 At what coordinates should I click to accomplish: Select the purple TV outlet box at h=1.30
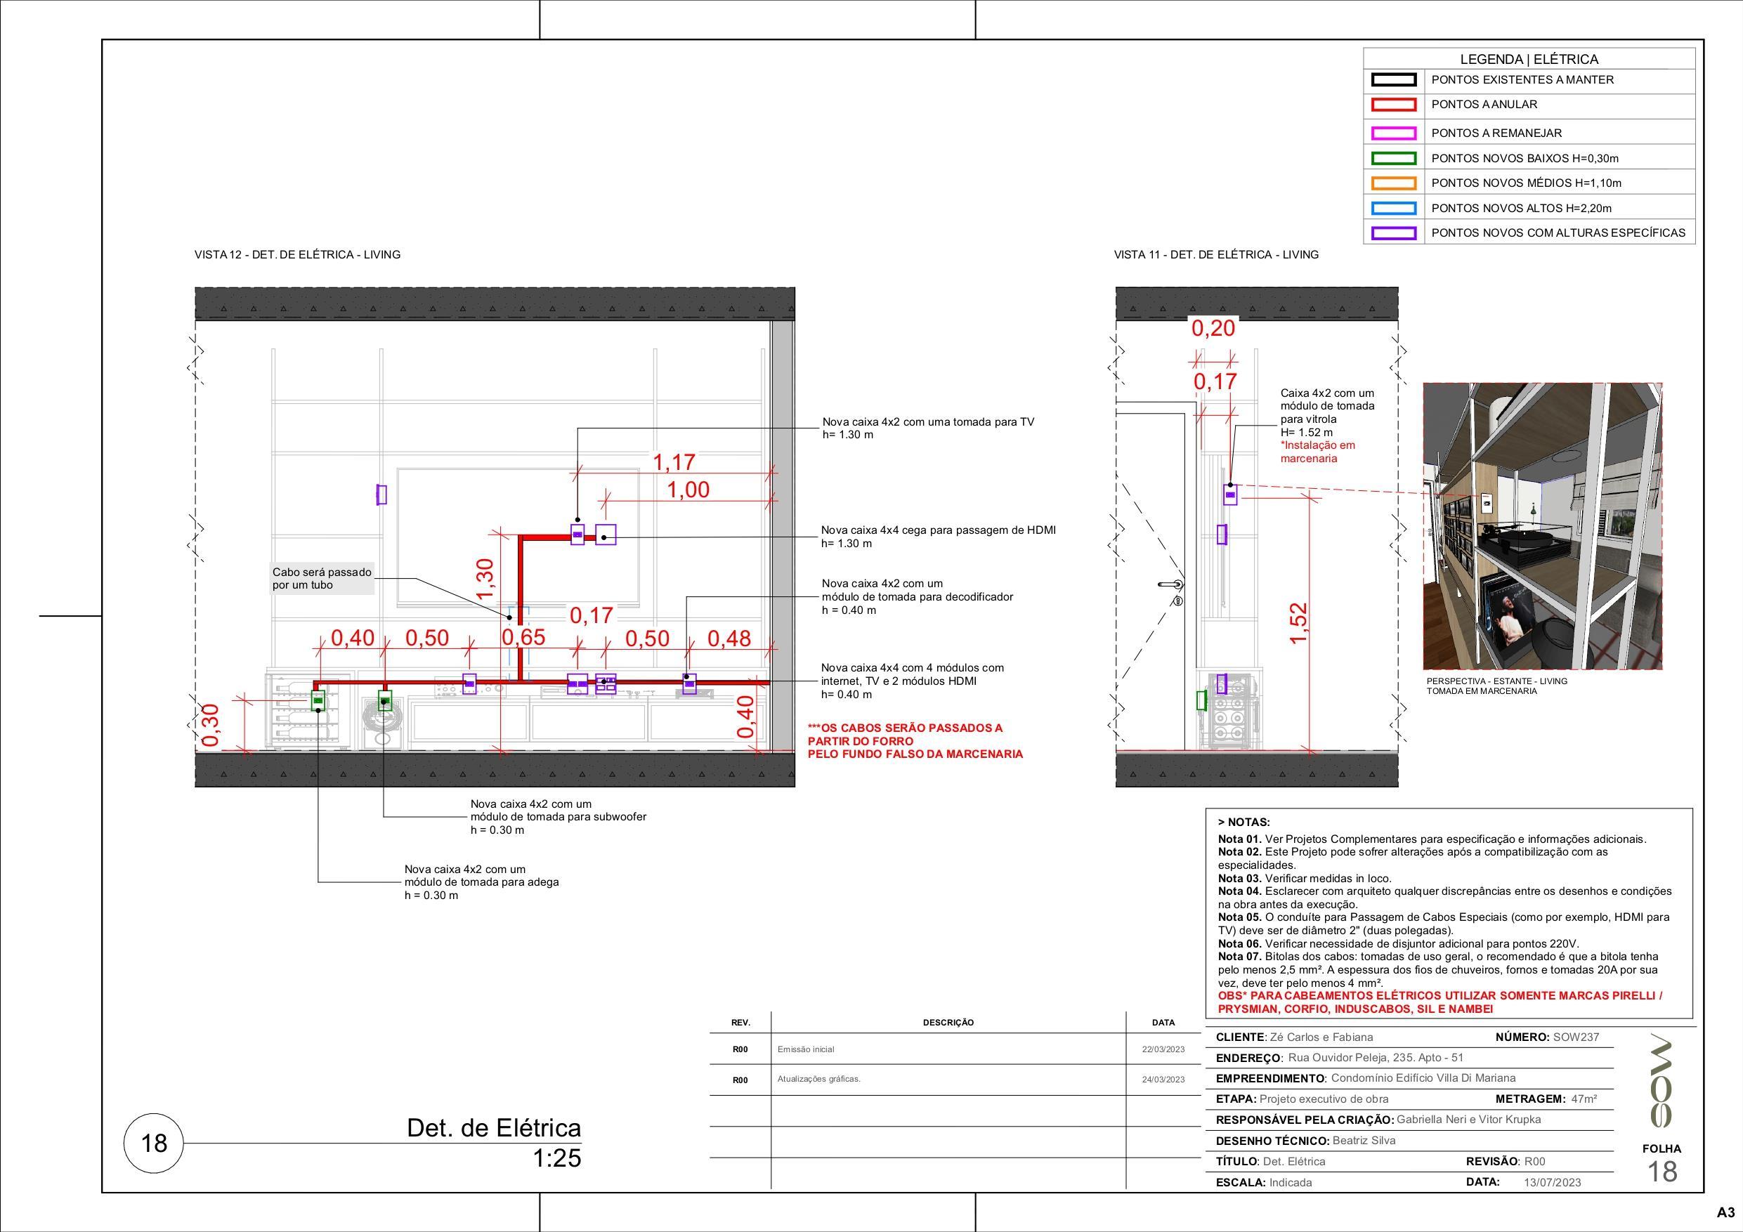pyautogui.click(x=577, y=535)
